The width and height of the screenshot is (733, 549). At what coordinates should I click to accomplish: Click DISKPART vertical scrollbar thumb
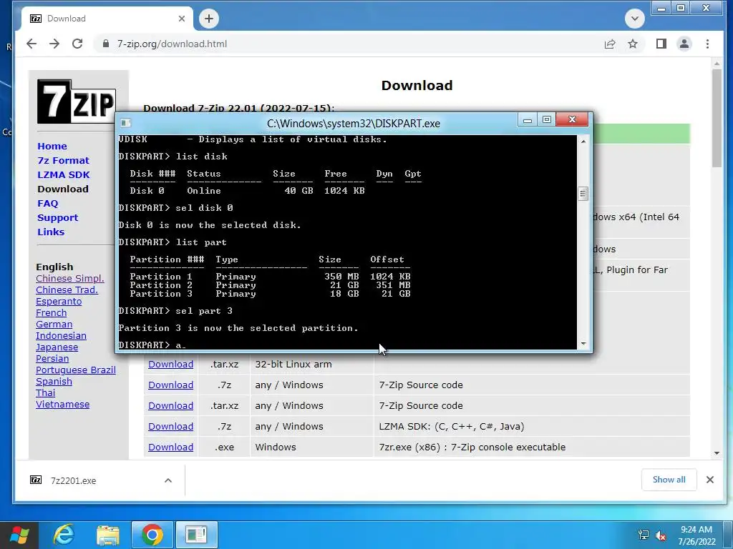(583, 193)
